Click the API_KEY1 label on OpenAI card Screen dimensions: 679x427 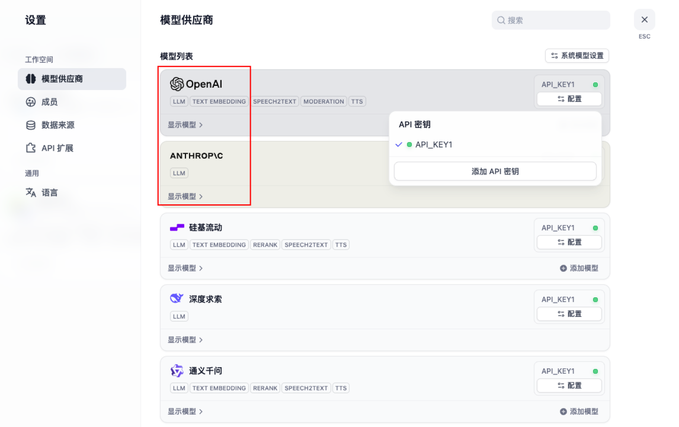558,85
